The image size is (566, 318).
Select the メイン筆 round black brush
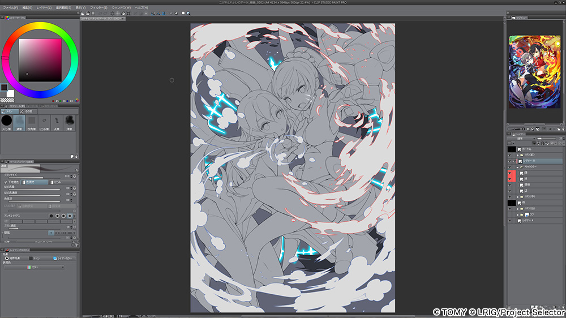6,123
